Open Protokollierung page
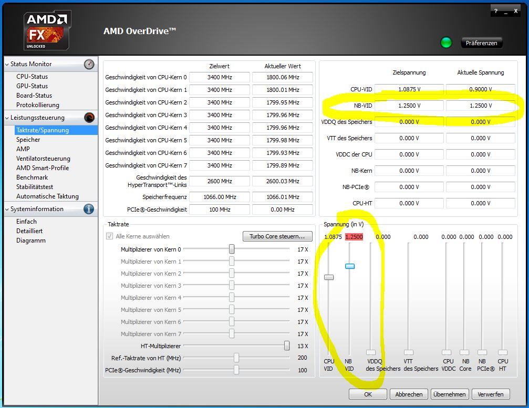 (38, 105)
